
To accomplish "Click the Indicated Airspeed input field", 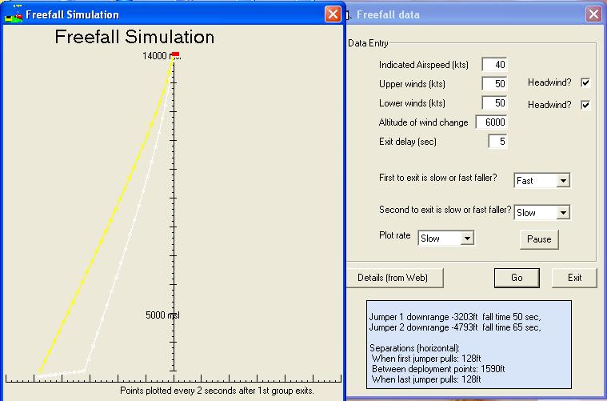I will tap(495, 65).
